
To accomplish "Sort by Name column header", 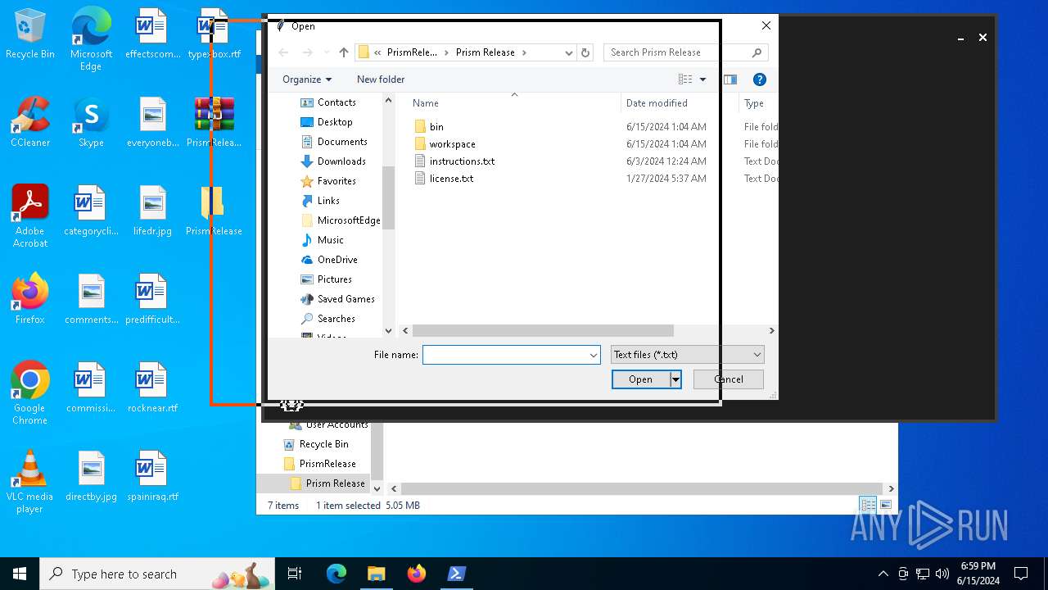I will click(426, 103).
